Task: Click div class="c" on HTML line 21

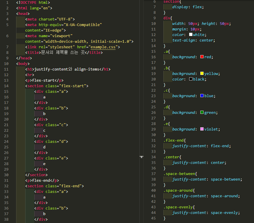Action: (51, 125)
